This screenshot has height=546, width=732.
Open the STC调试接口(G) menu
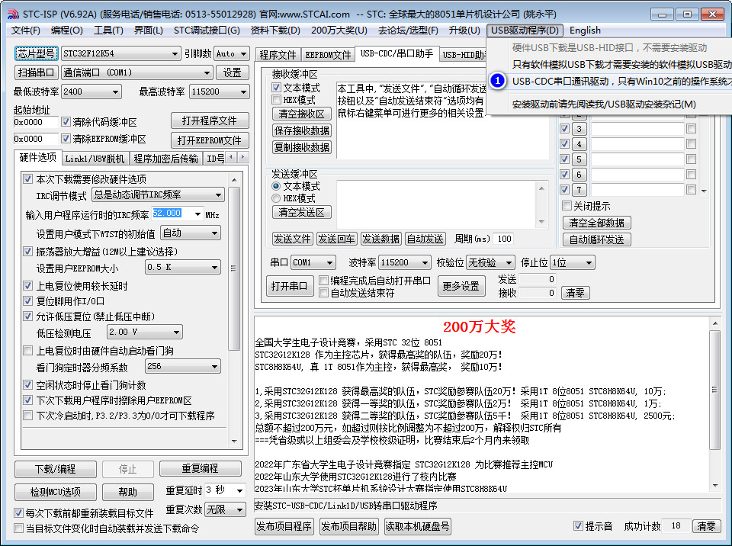pyautogui.click(x=207, y=31)
